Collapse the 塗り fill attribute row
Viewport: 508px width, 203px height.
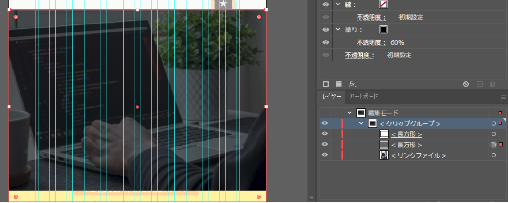pos(338,30)
